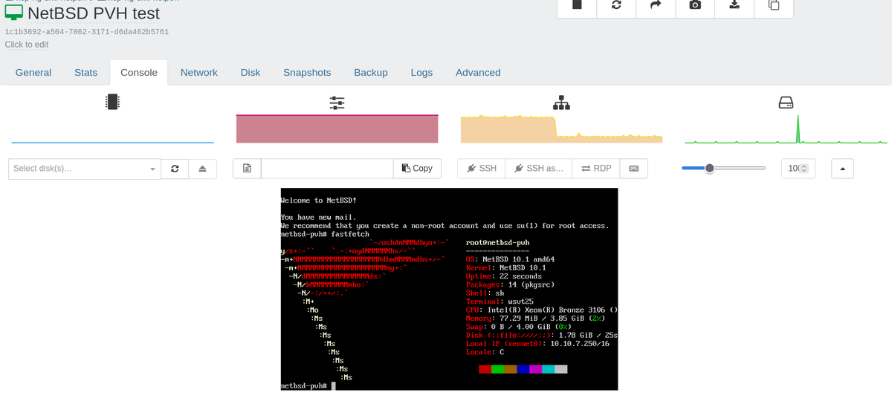Click the SSH connect button

(x=481, y=169)
